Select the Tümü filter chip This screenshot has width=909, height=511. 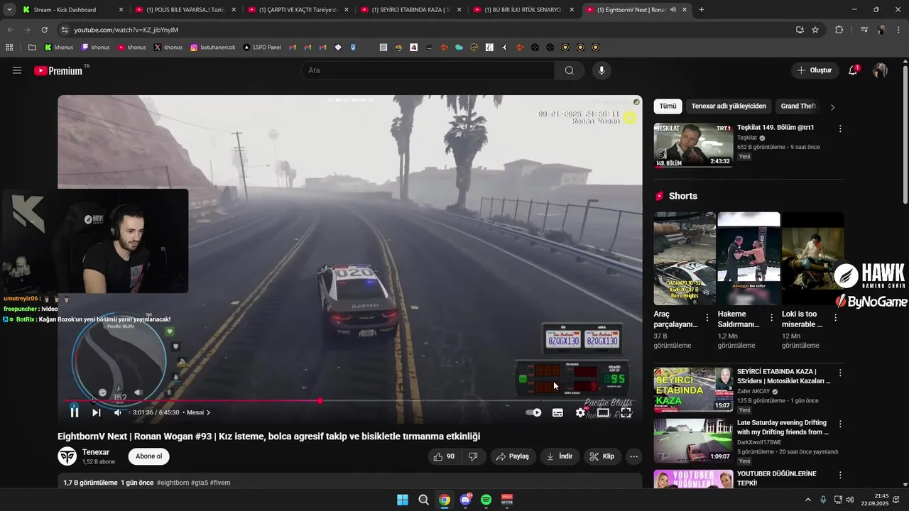click(668, 106)
